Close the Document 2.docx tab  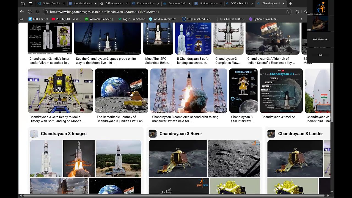[x=189, y=4]
